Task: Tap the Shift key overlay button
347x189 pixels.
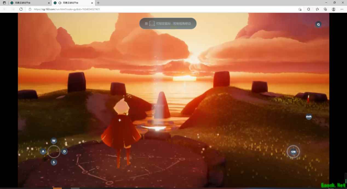Action: 309,117
